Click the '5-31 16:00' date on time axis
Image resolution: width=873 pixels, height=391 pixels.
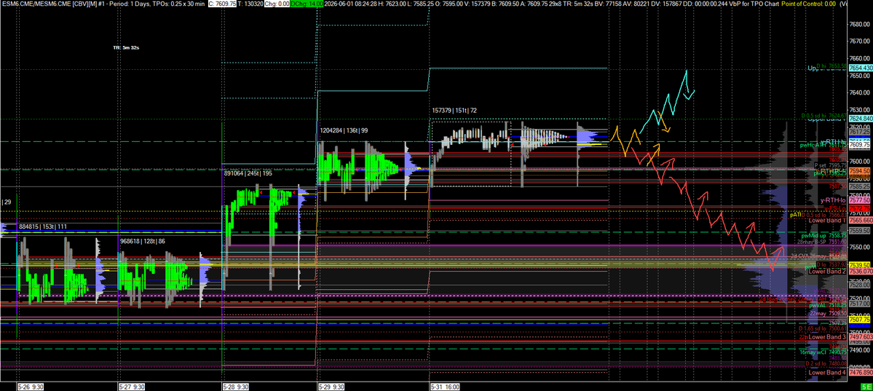pos(446,385)
